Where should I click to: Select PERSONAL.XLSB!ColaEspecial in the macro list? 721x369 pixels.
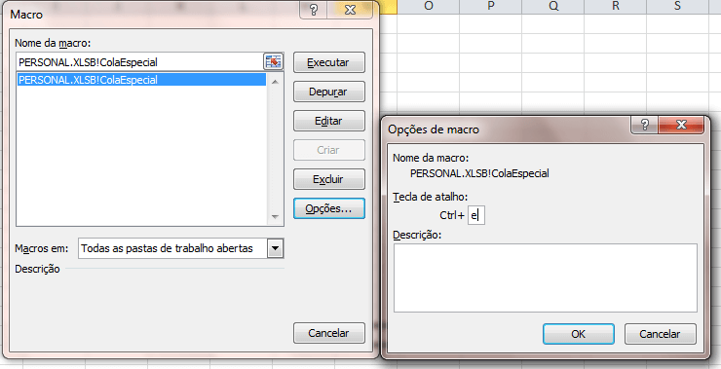click(140, 80)
